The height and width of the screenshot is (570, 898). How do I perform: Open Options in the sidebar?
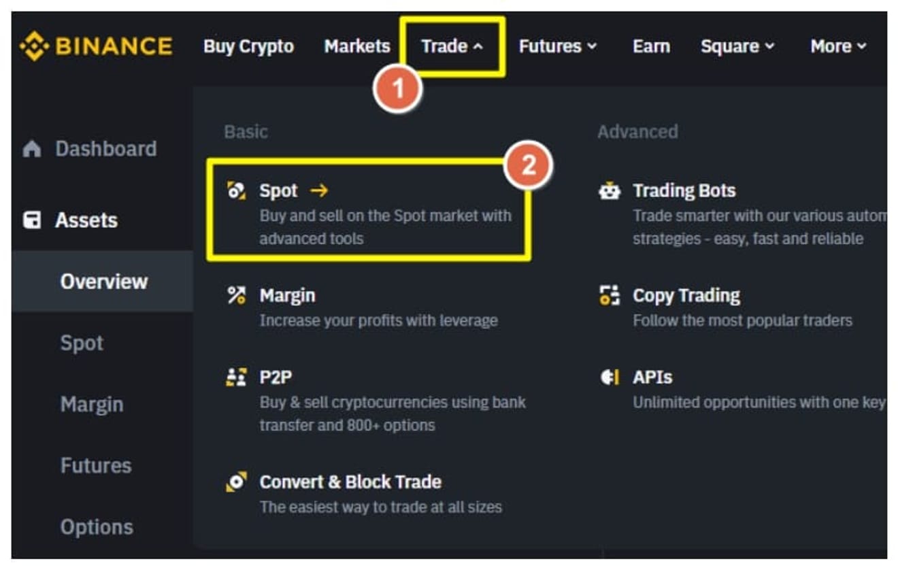[97, 527]
